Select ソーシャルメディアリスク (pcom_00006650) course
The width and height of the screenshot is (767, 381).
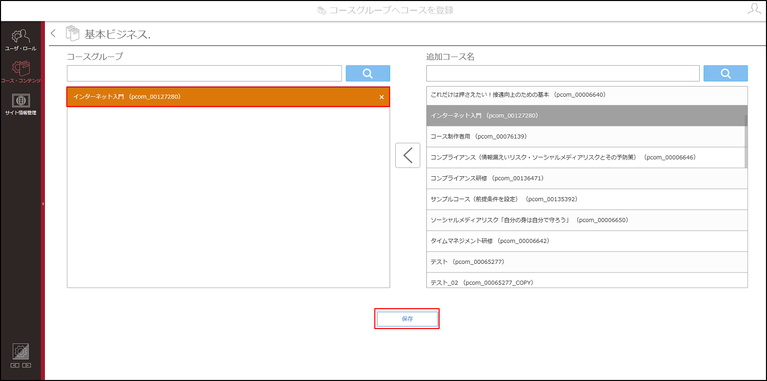click(x=587, y=220)
